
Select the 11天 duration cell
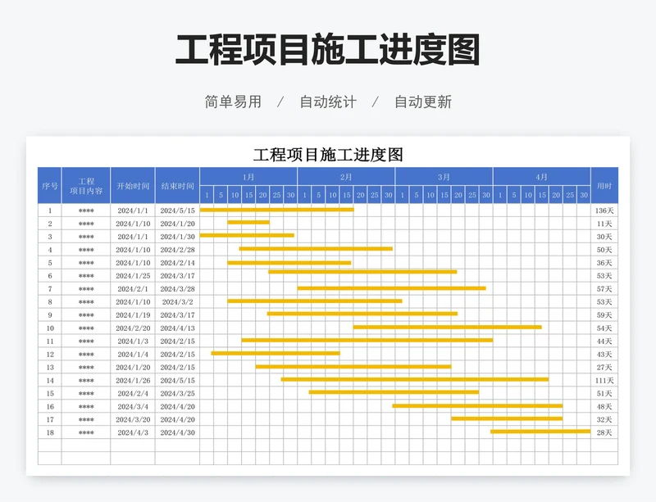coord(604,224)
